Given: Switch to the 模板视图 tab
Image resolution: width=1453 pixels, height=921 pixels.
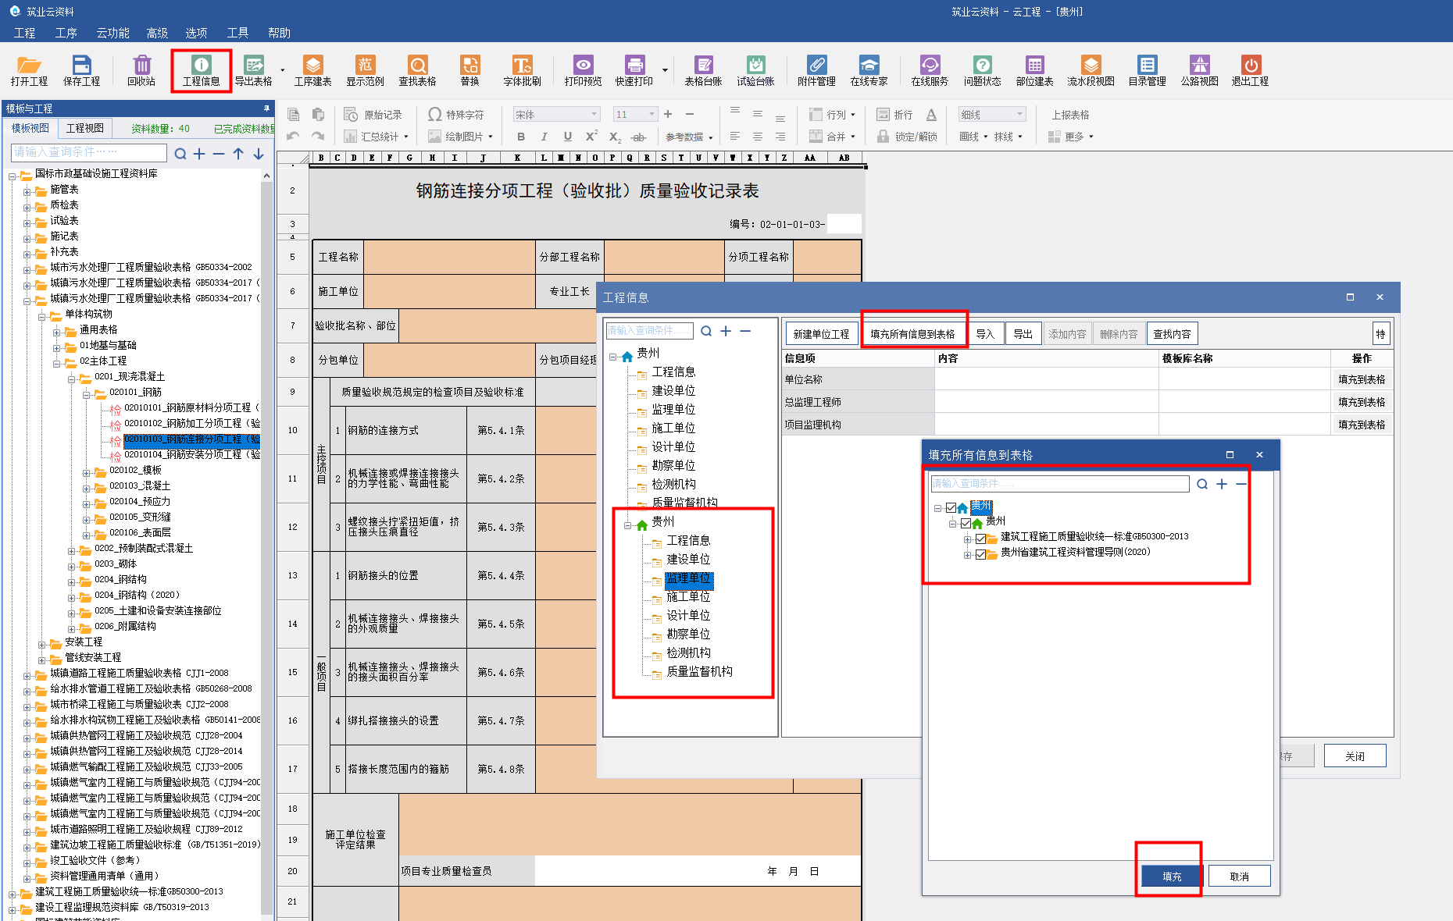Looking at the screenshot, I should (30, 128).
